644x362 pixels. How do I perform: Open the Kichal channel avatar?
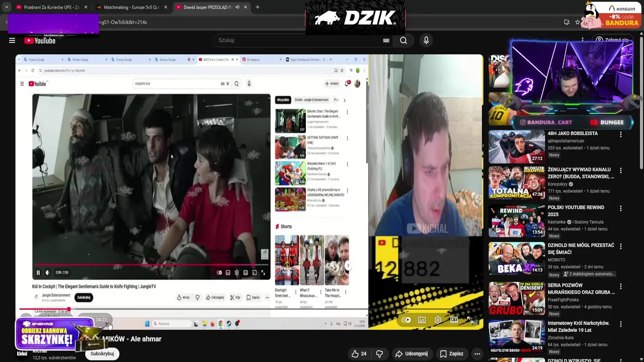22,354
